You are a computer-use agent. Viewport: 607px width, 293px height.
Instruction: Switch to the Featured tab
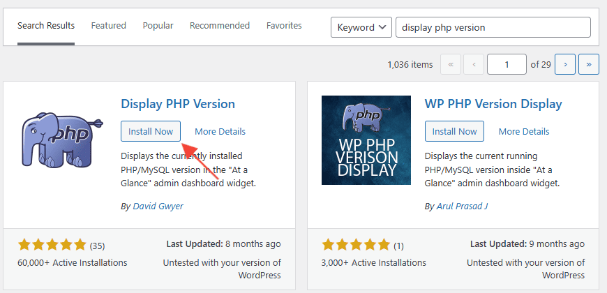point(108,26)
